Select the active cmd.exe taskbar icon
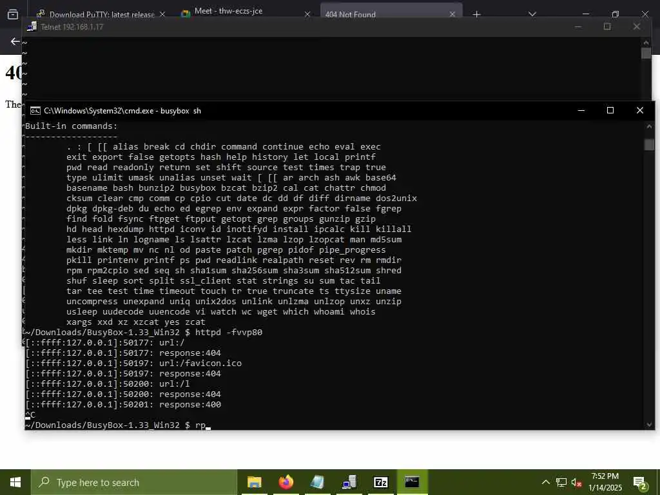The height and width of the screenshot is (495, 660). pos(412,482)
